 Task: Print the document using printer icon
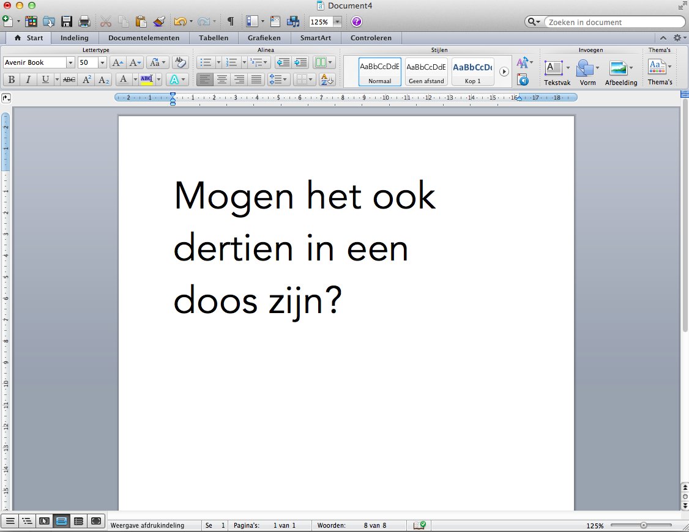pyautogui.click(x=84, y=21)
